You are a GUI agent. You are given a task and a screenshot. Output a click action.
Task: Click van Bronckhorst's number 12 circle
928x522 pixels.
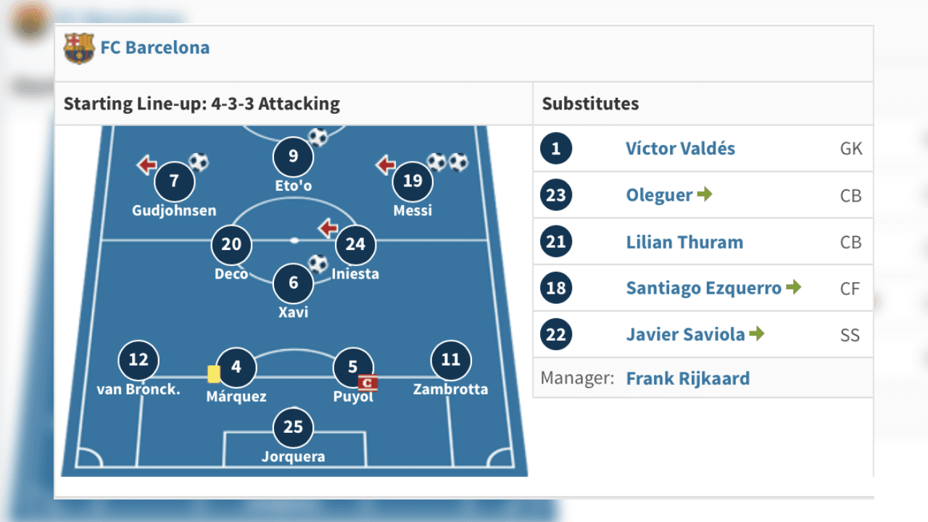coord(138,360)
